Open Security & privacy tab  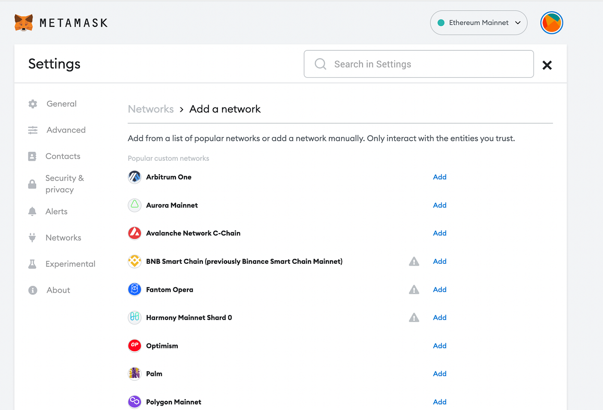pos(65,184)
